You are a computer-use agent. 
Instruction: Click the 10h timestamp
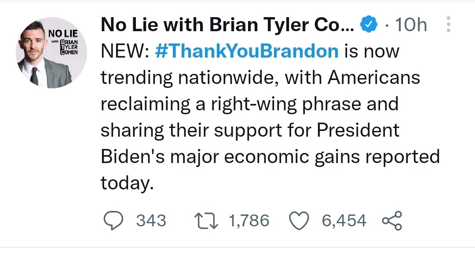(411, 25)
